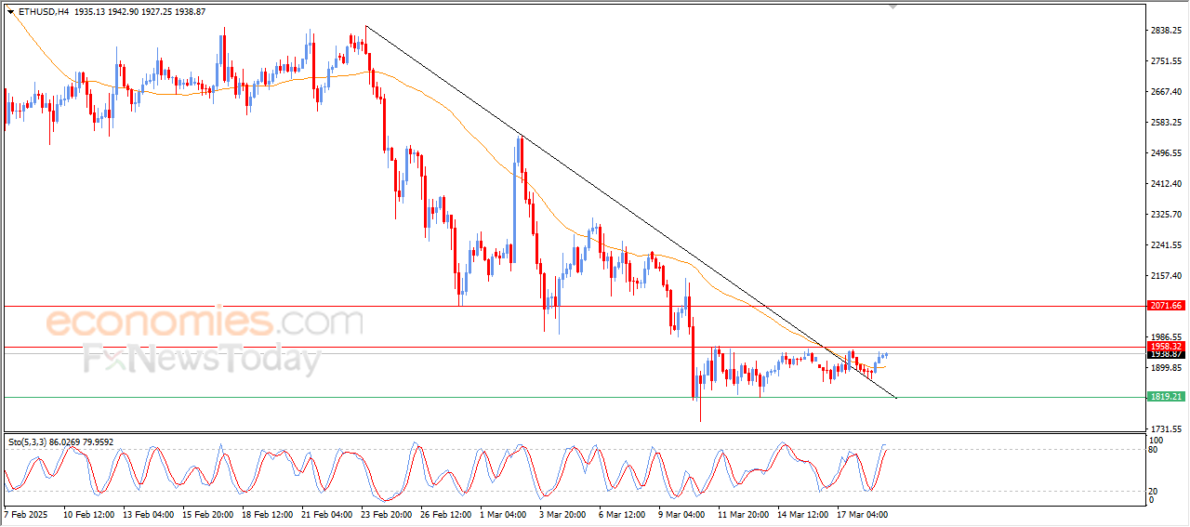This screenshot has height=527, width=1190.
Task: Click the 6 Mar 12:00 time label
Action: click(621, 513)
